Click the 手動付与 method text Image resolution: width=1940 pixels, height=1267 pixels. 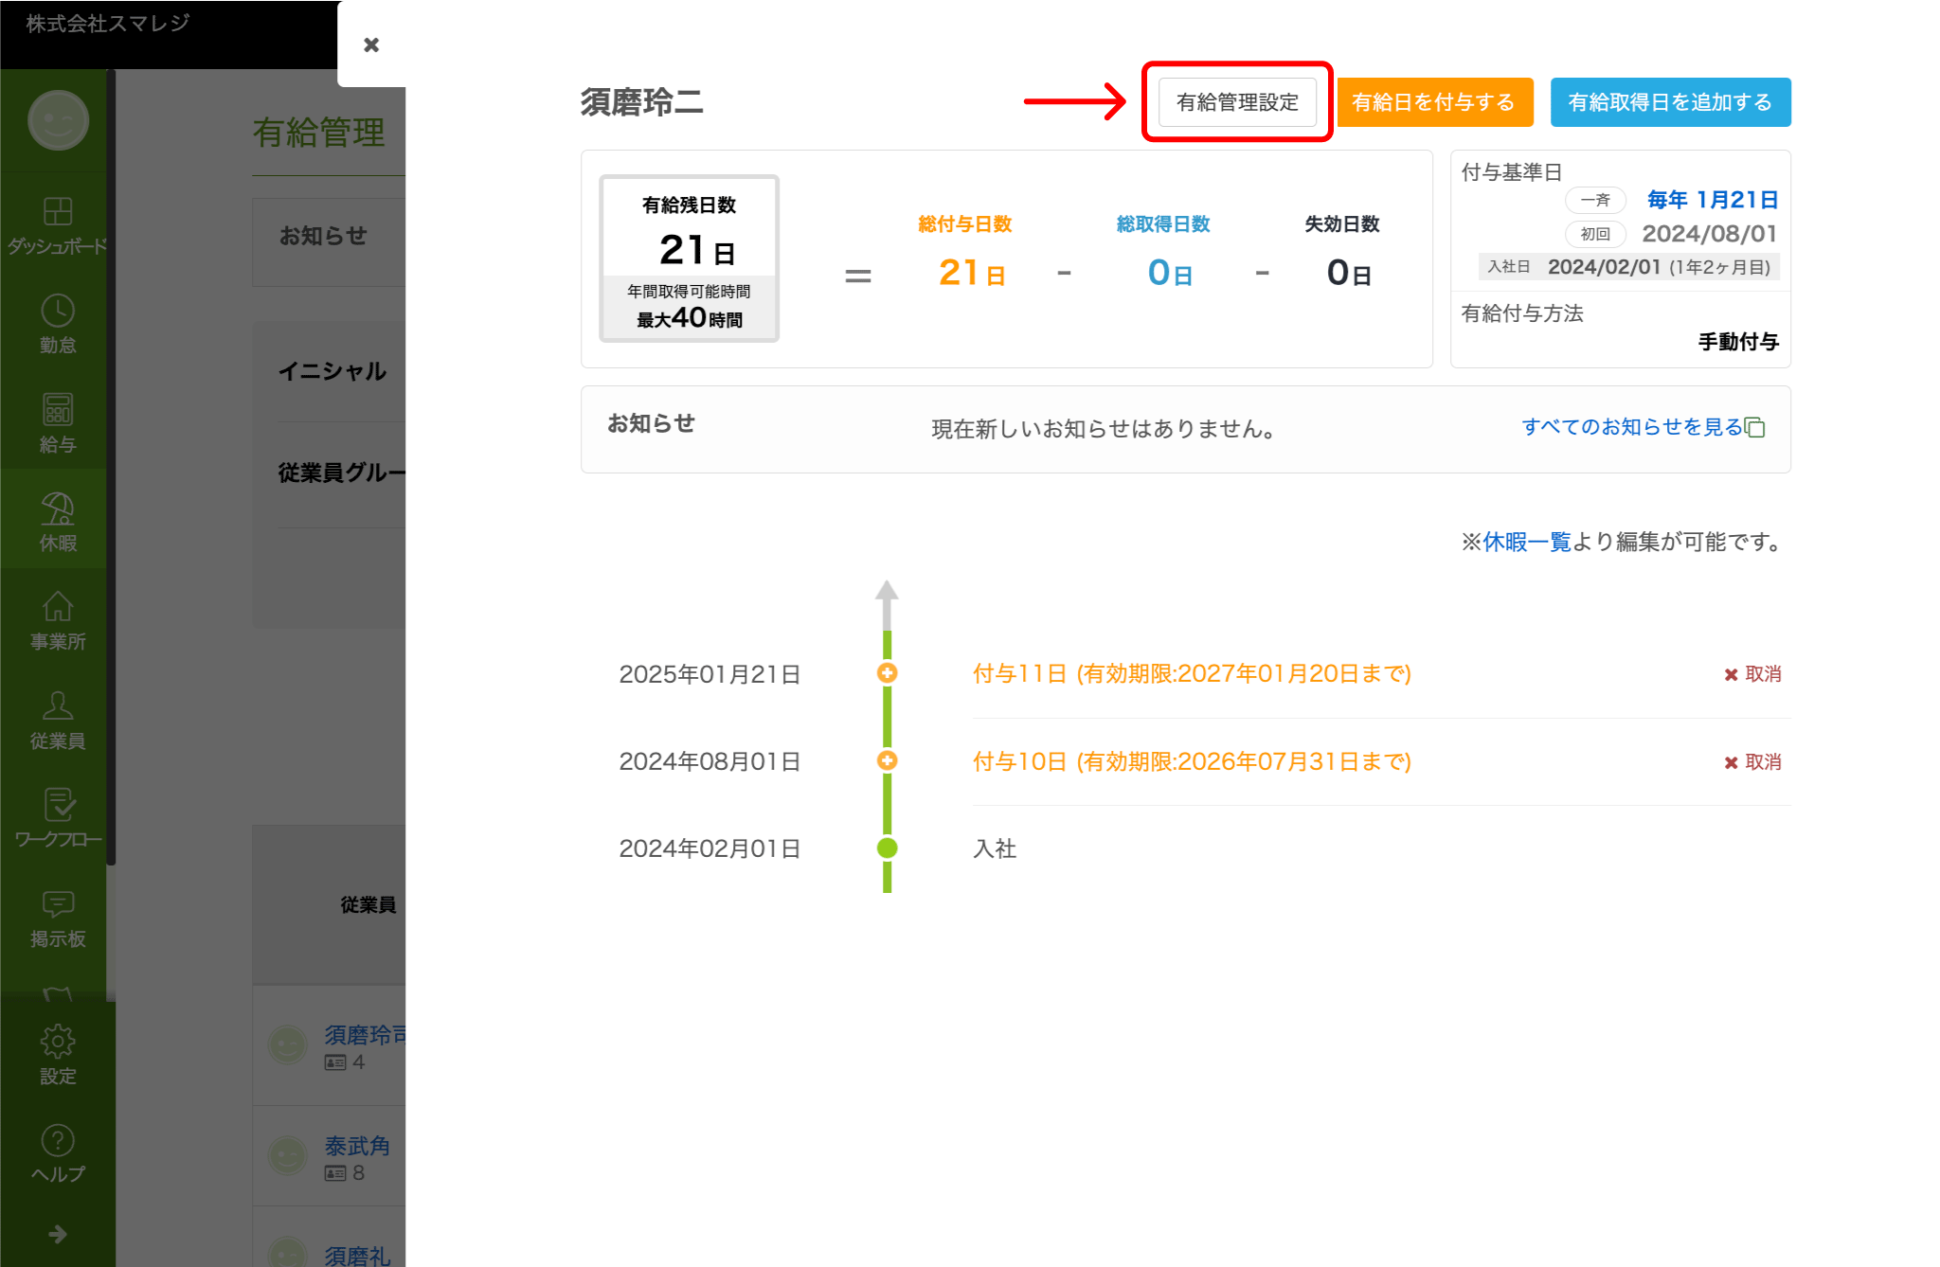pos(1738,342)
